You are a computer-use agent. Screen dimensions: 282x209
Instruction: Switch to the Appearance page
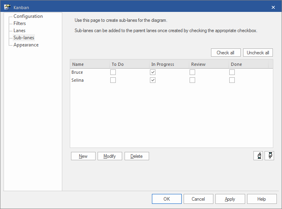[26, 45]
